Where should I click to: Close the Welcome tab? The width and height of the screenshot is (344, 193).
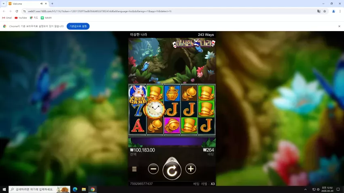[46, 4]
